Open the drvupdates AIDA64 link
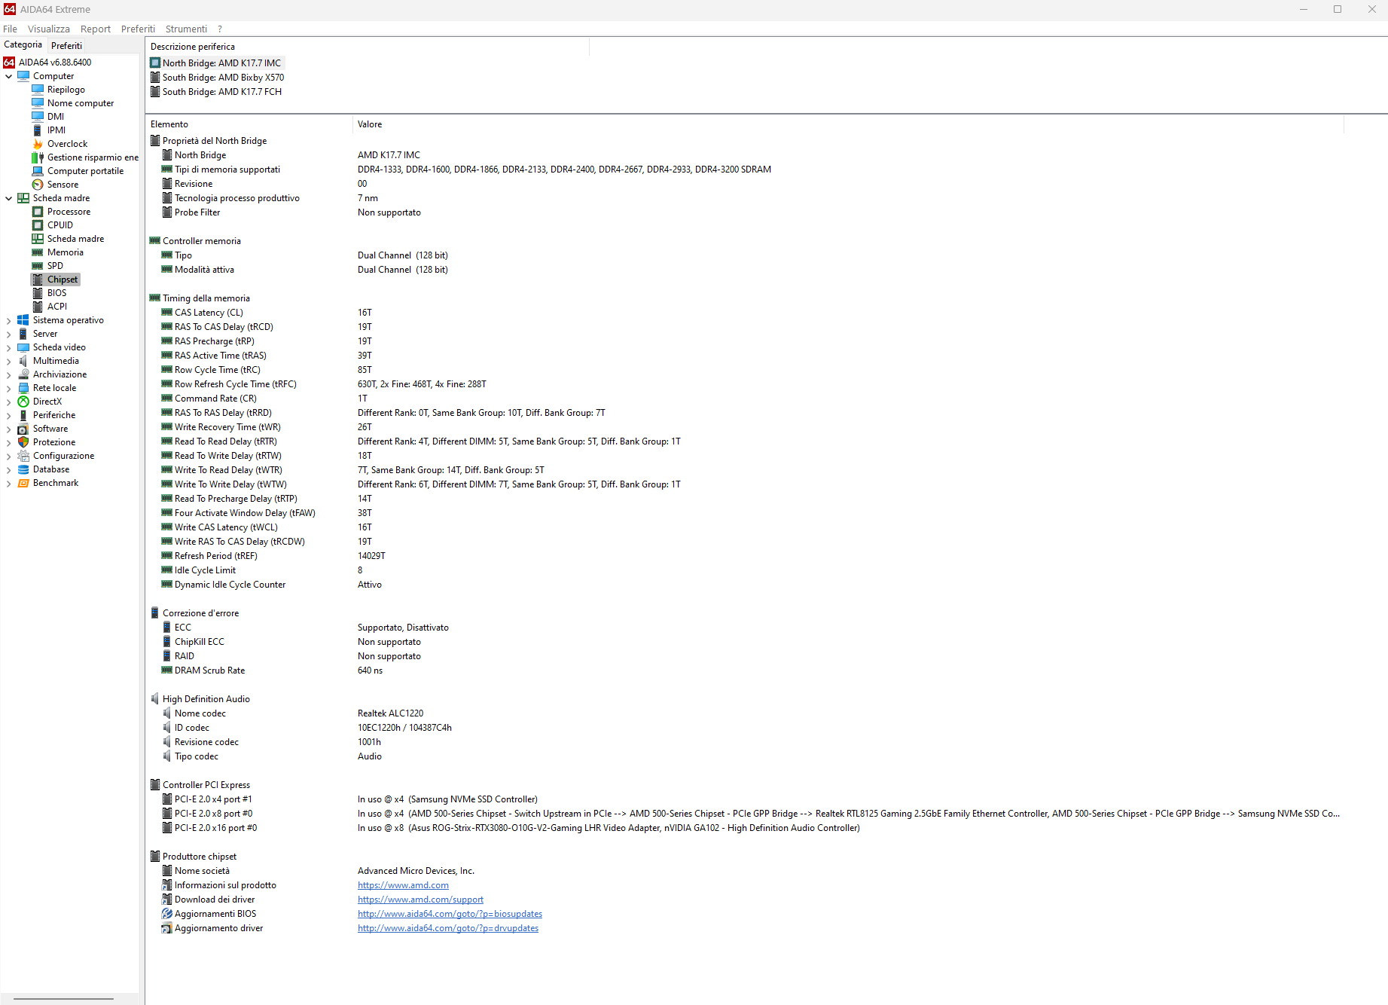 click(x=448, y=928)
